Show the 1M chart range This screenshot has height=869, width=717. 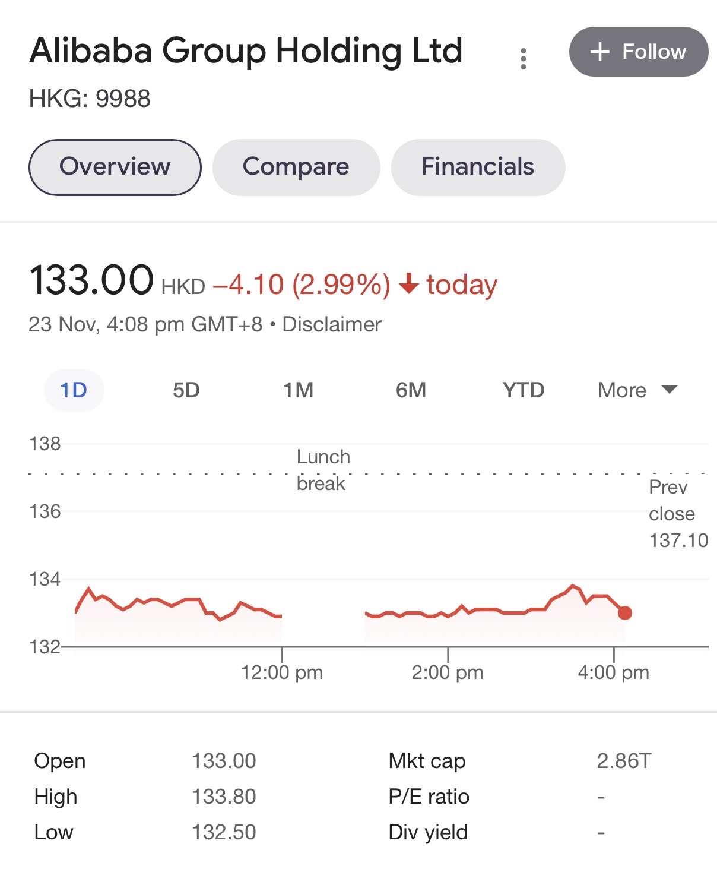coord(298,390)
